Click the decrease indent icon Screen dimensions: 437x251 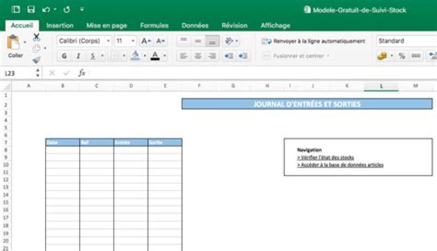pyautogui.click(x=229, y=56)
